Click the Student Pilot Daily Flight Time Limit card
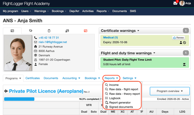The width and height of the screenshot is (194, 115). point(145,62)
